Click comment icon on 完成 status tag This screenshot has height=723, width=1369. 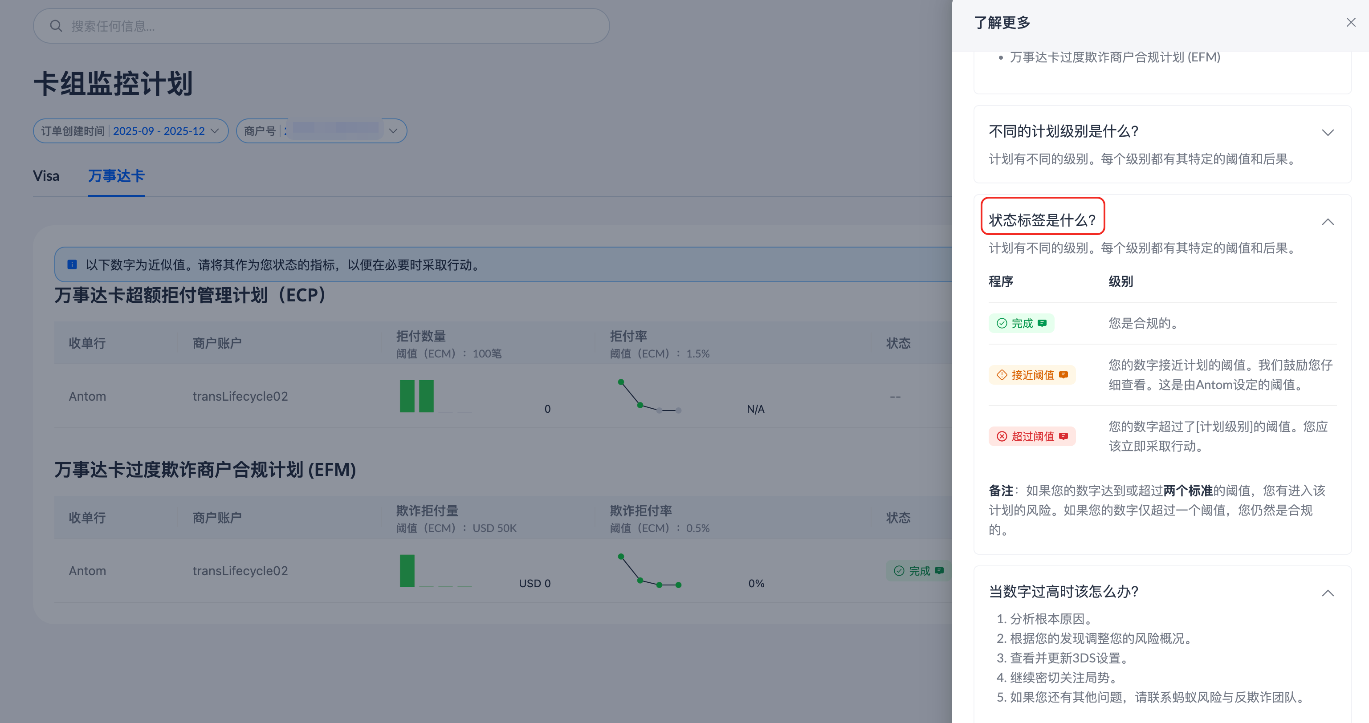click(x=1042, y=323)
